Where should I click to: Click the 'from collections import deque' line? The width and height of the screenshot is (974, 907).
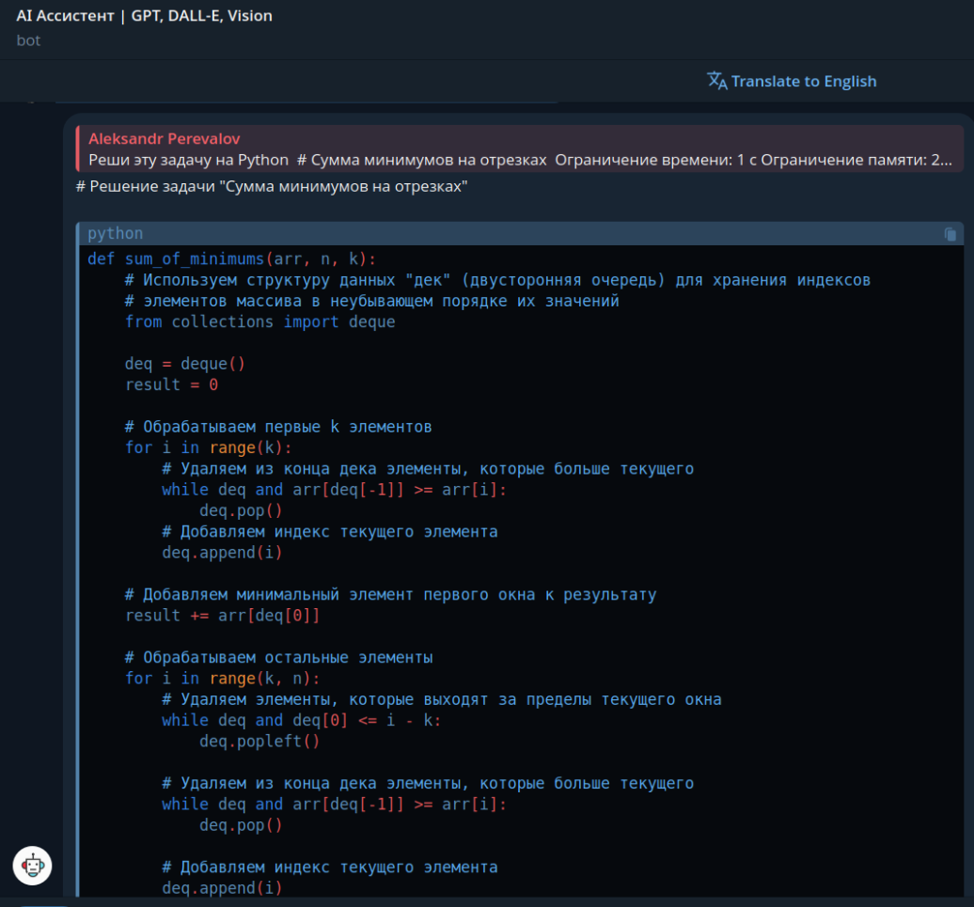click(259, 321)
